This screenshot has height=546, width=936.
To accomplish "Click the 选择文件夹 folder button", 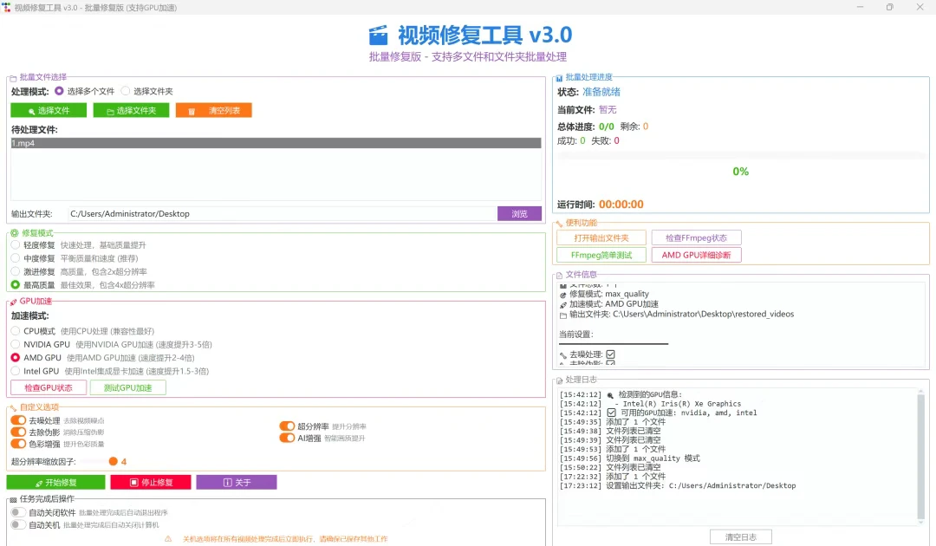I will pos(131,111).
